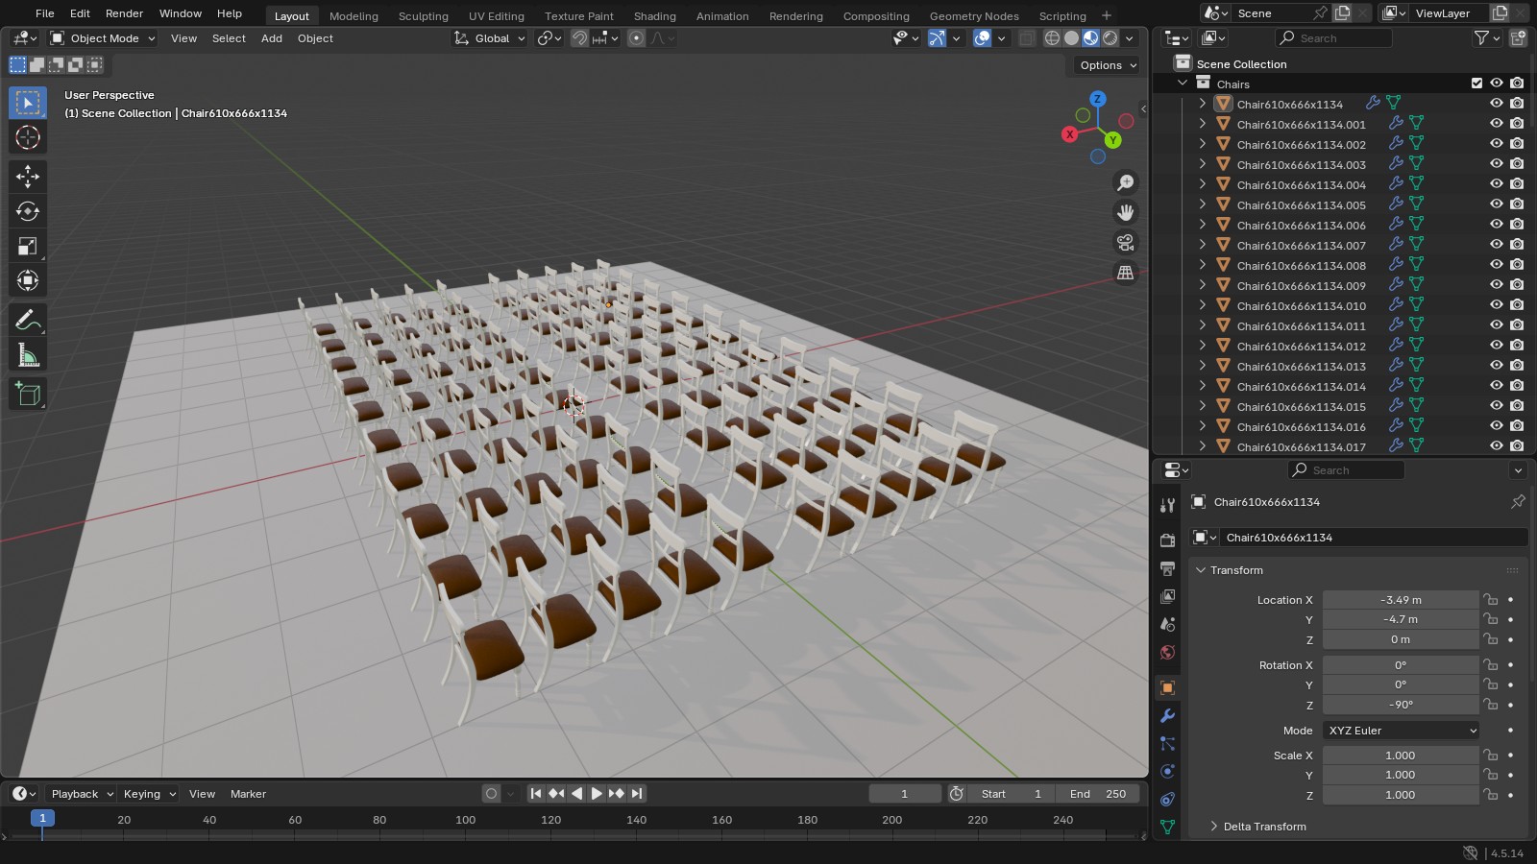The height and width of the screenshot is (864, 1537).
Task: Switch to the Geometry Nodes workspace tab
Action: [x=974, y=16]
